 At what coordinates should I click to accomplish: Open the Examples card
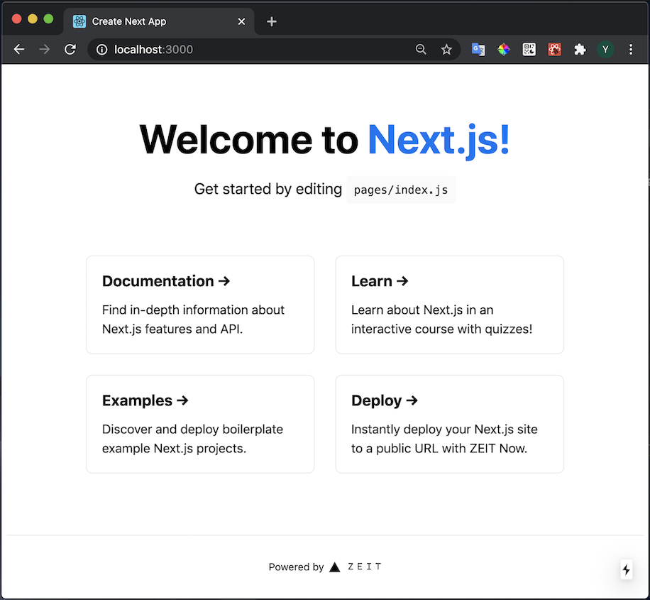(200, 424)
